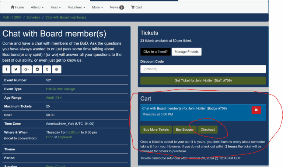Remove ticket from cart with red X
This screenshot has width=283, height=167.
click(x=256, y=110)
